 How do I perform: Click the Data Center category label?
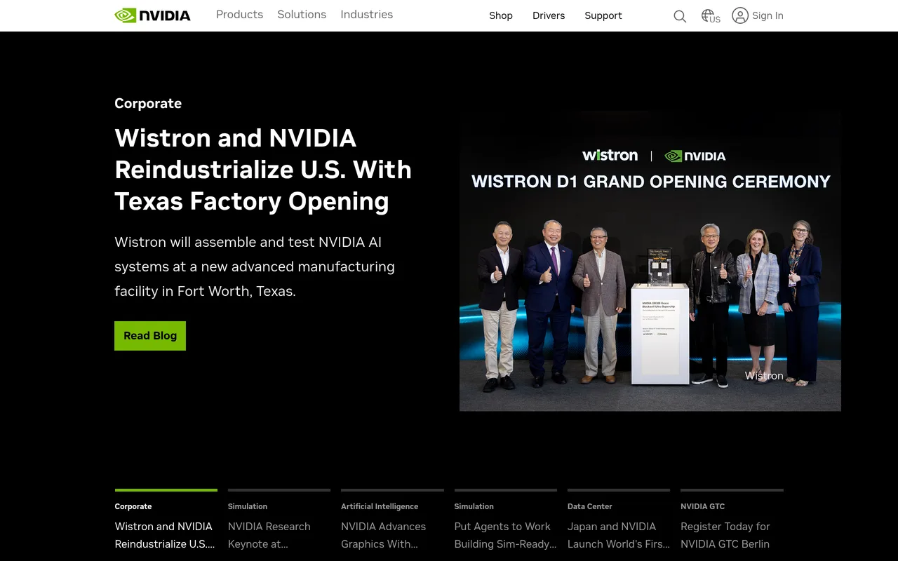(x=590, y=506)
